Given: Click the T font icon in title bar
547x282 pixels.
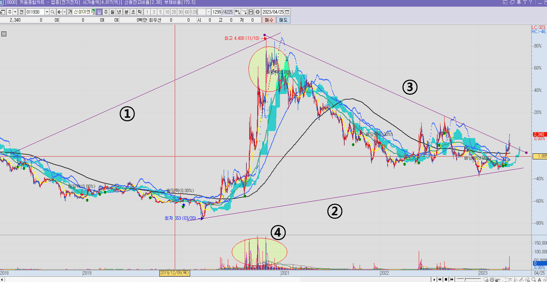Looking at the screenshot, I should (524, 2).
